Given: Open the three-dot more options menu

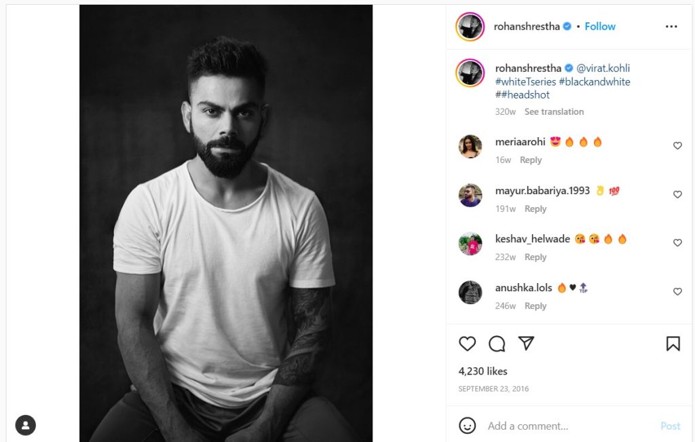Looking at the screenshot, I should [671, 26].
